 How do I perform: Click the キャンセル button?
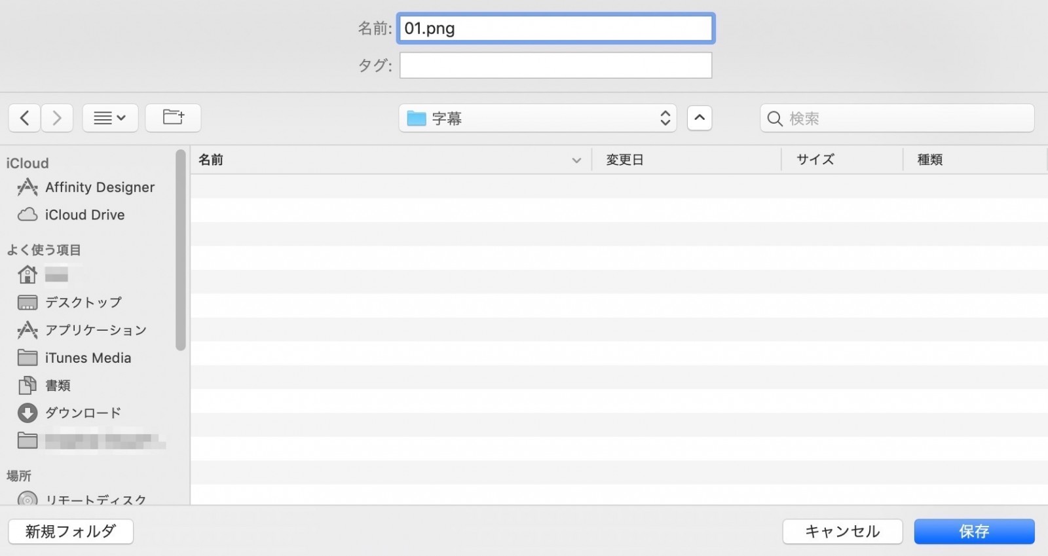842,531
